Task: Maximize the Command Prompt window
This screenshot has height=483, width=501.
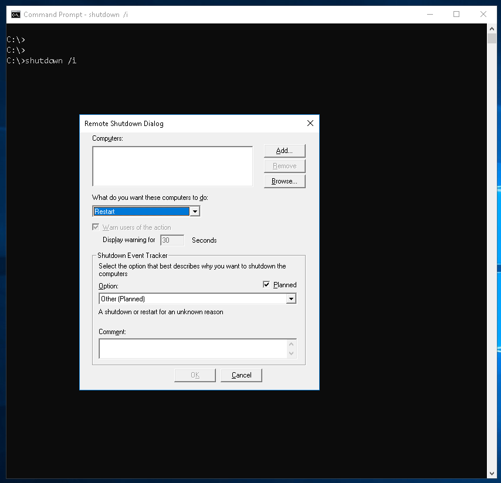Action: [456, 15]
